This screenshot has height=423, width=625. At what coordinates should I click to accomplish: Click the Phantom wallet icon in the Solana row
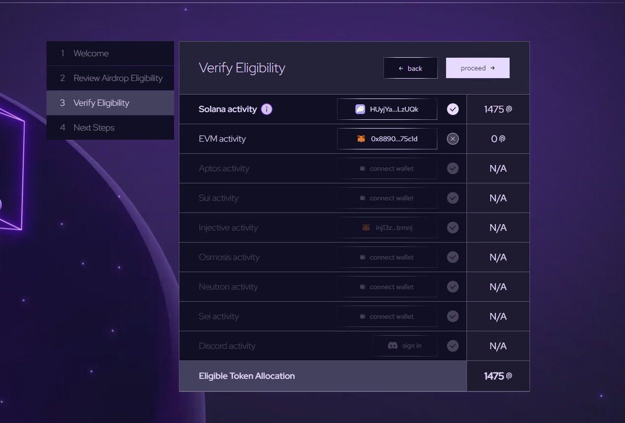360,109
